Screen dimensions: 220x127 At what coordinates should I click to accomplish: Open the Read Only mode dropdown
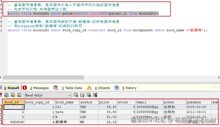click(x=48, y=95)
